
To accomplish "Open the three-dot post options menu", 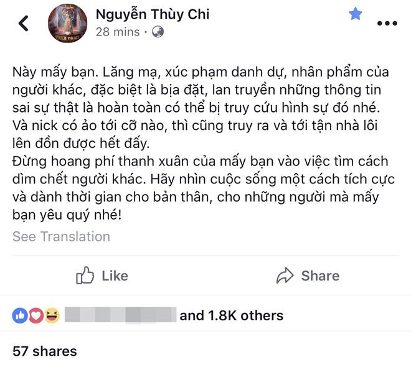I will tap(387, 24).
